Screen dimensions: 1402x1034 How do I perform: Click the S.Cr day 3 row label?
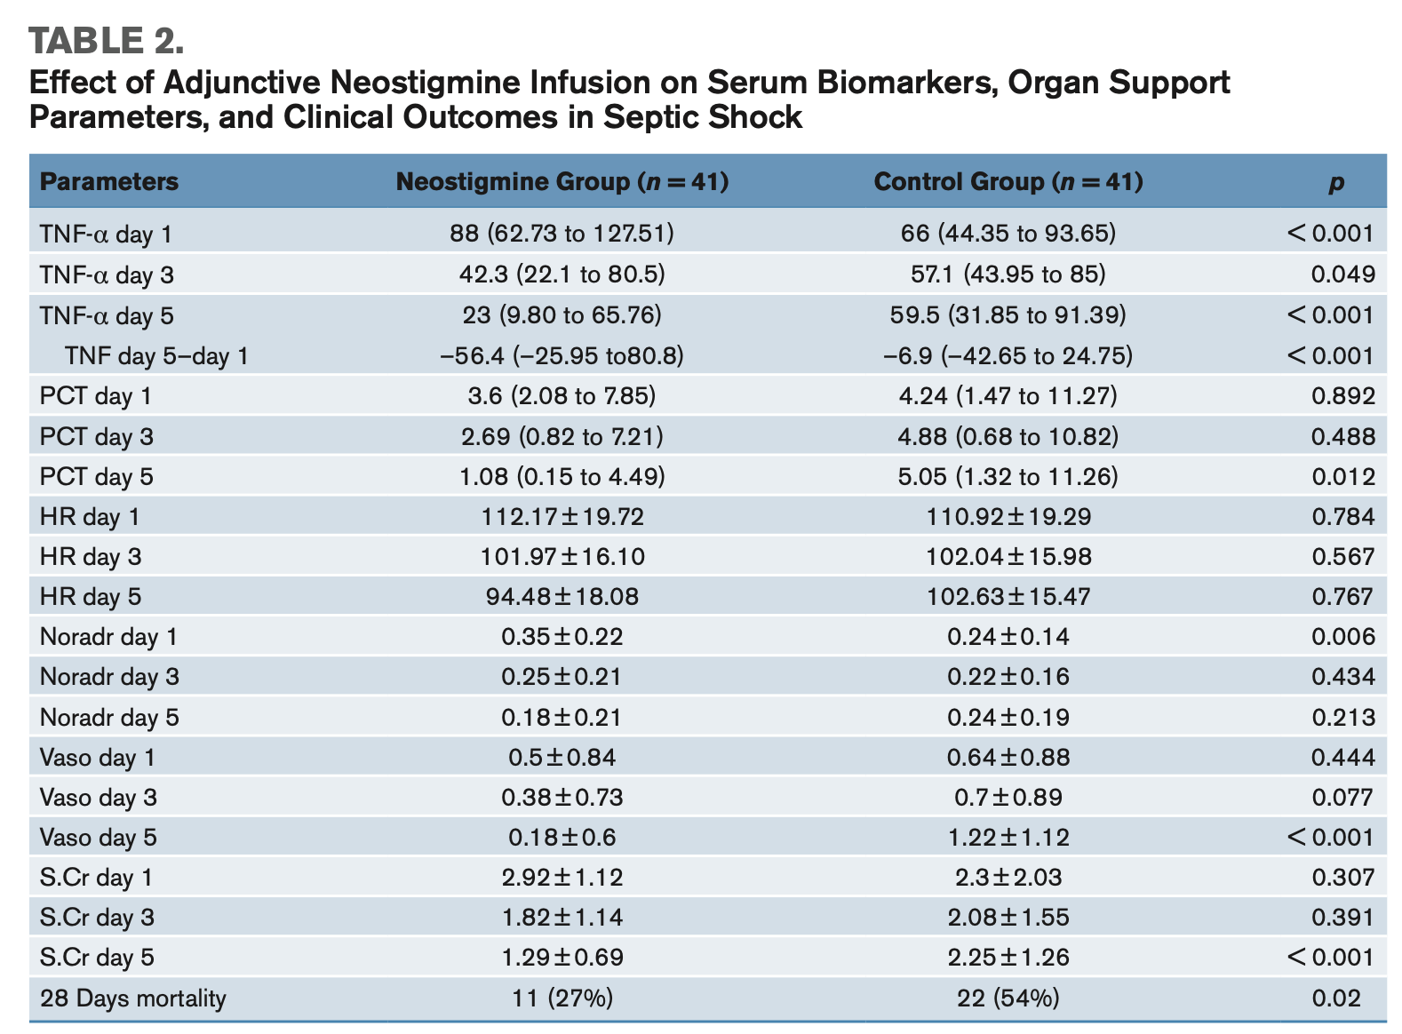(96, 918)
